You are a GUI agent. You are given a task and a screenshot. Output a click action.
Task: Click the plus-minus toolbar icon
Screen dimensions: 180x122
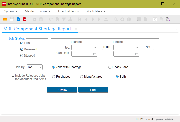106,19
